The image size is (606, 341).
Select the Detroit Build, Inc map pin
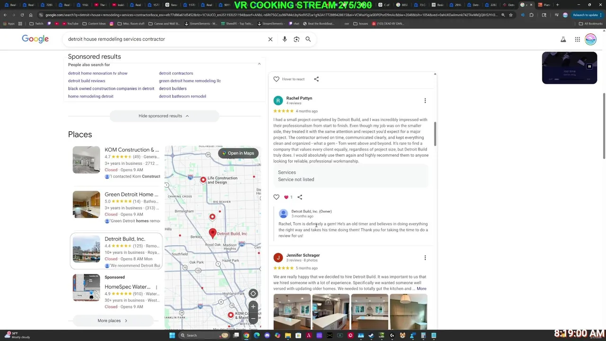[213, 233]
